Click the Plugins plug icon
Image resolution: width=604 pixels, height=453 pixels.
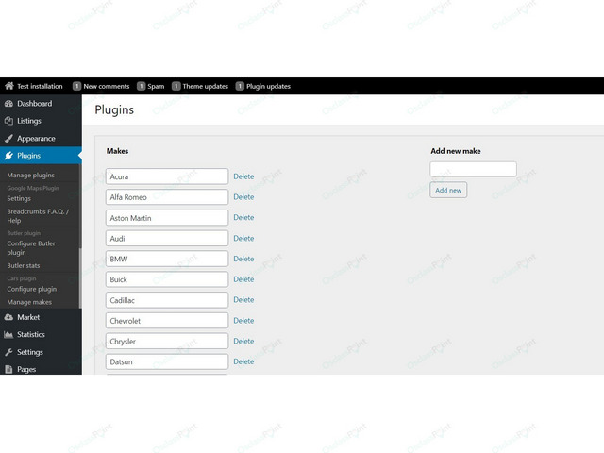coord(8,156)
